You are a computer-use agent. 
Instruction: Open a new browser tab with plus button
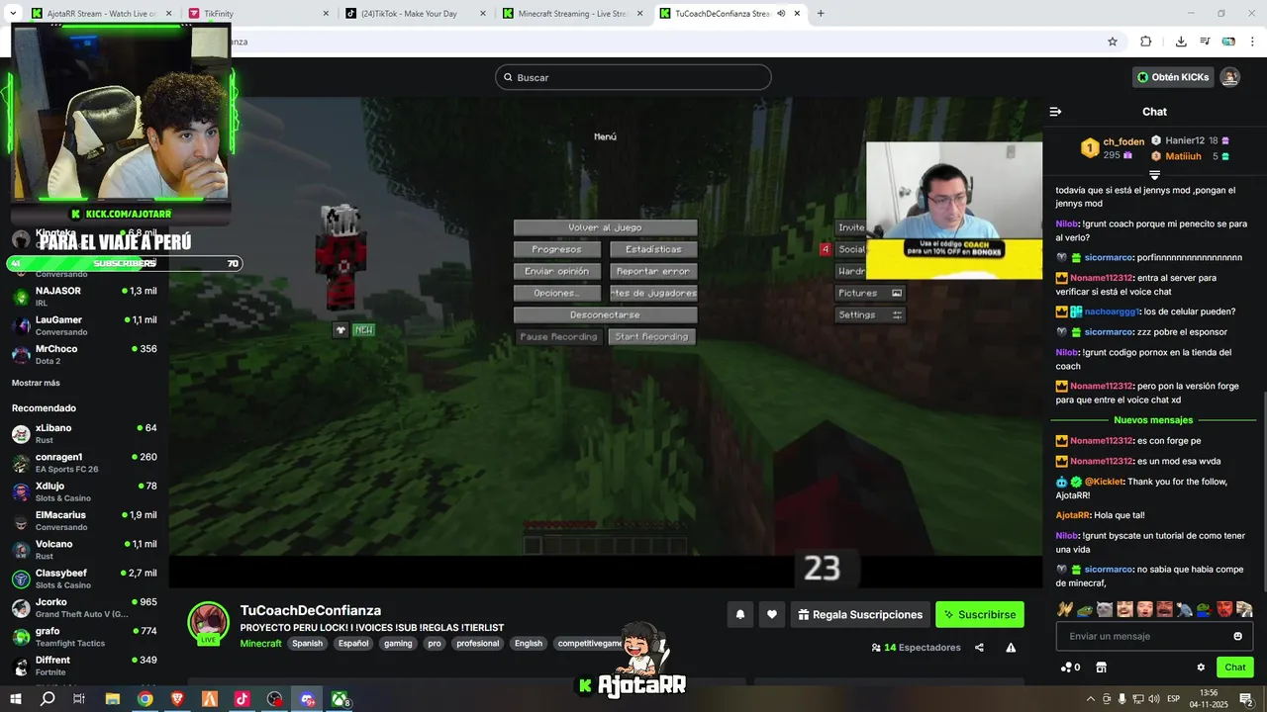coord(821,13)
